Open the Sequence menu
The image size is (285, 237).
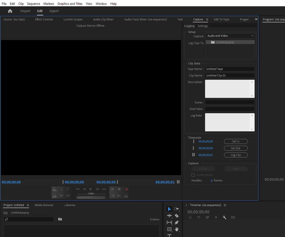pos(33,4)
